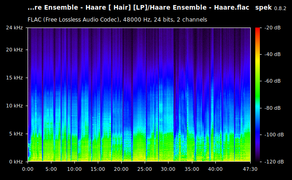
Task: Click the '-20 dB' scale label
Action: [x=272, y=28]
